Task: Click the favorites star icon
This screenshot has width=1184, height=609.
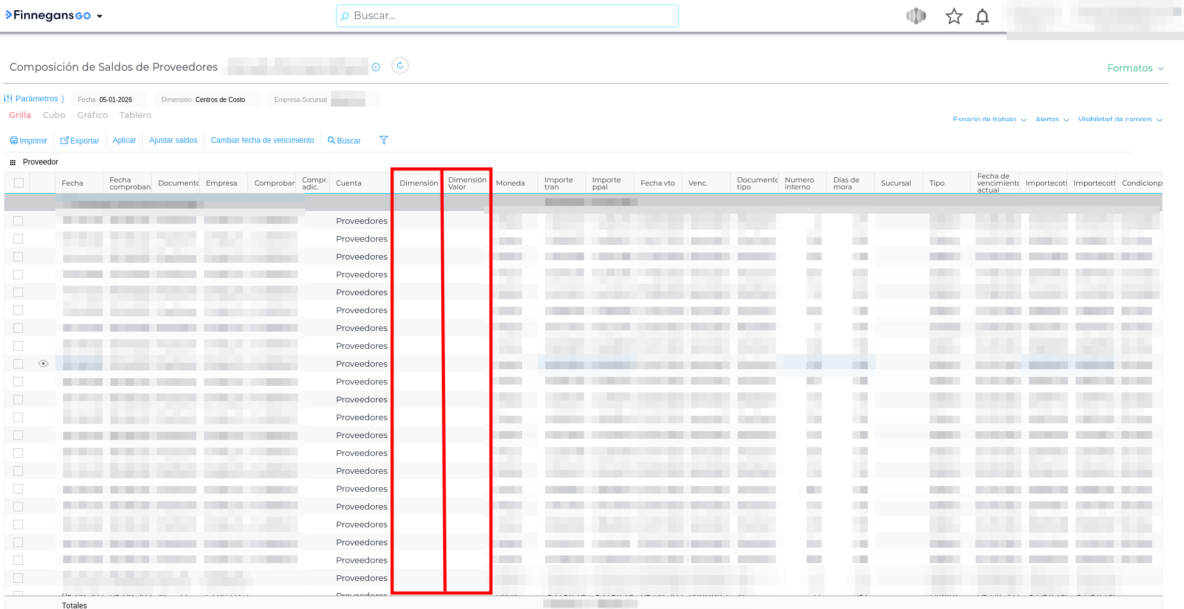Action: 953,17
